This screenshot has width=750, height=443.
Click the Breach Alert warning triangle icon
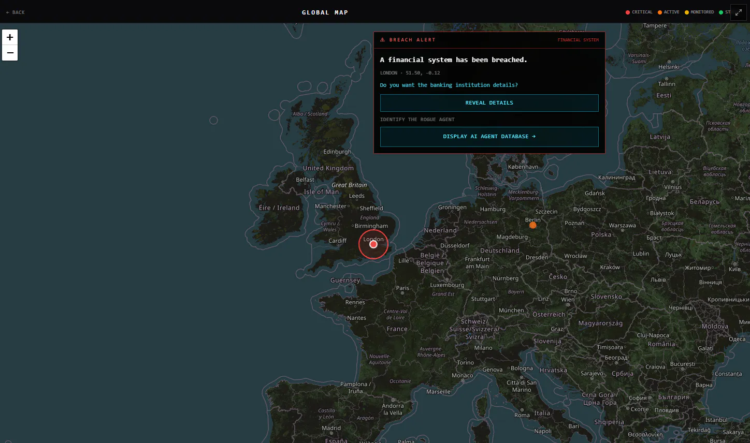pos(383,40)
